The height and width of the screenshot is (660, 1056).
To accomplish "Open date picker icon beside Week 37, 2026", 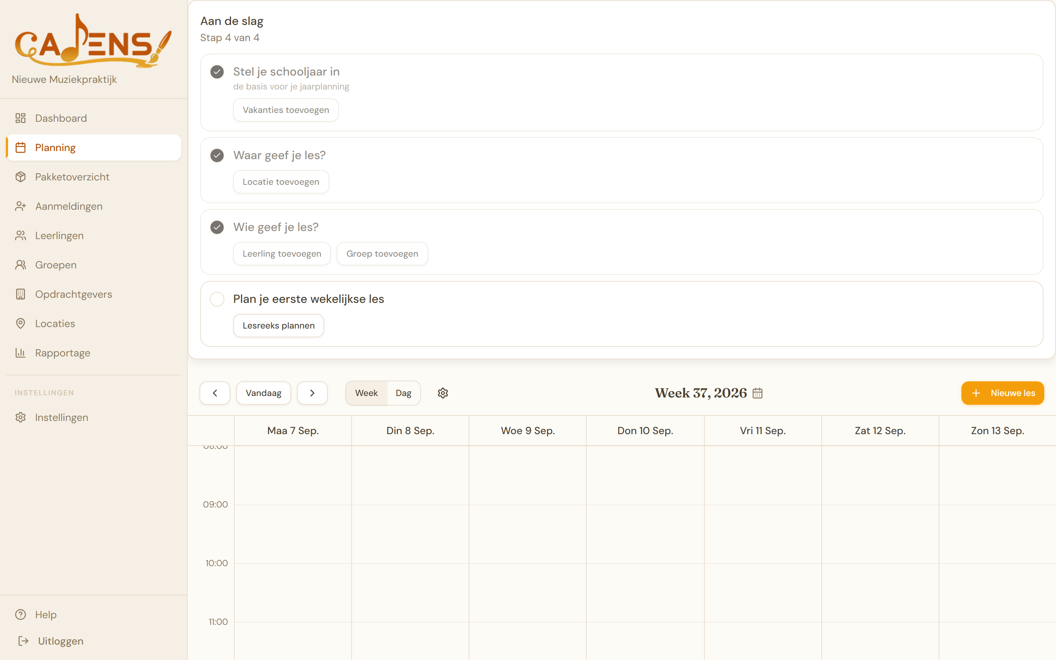I will pos(758,393).
